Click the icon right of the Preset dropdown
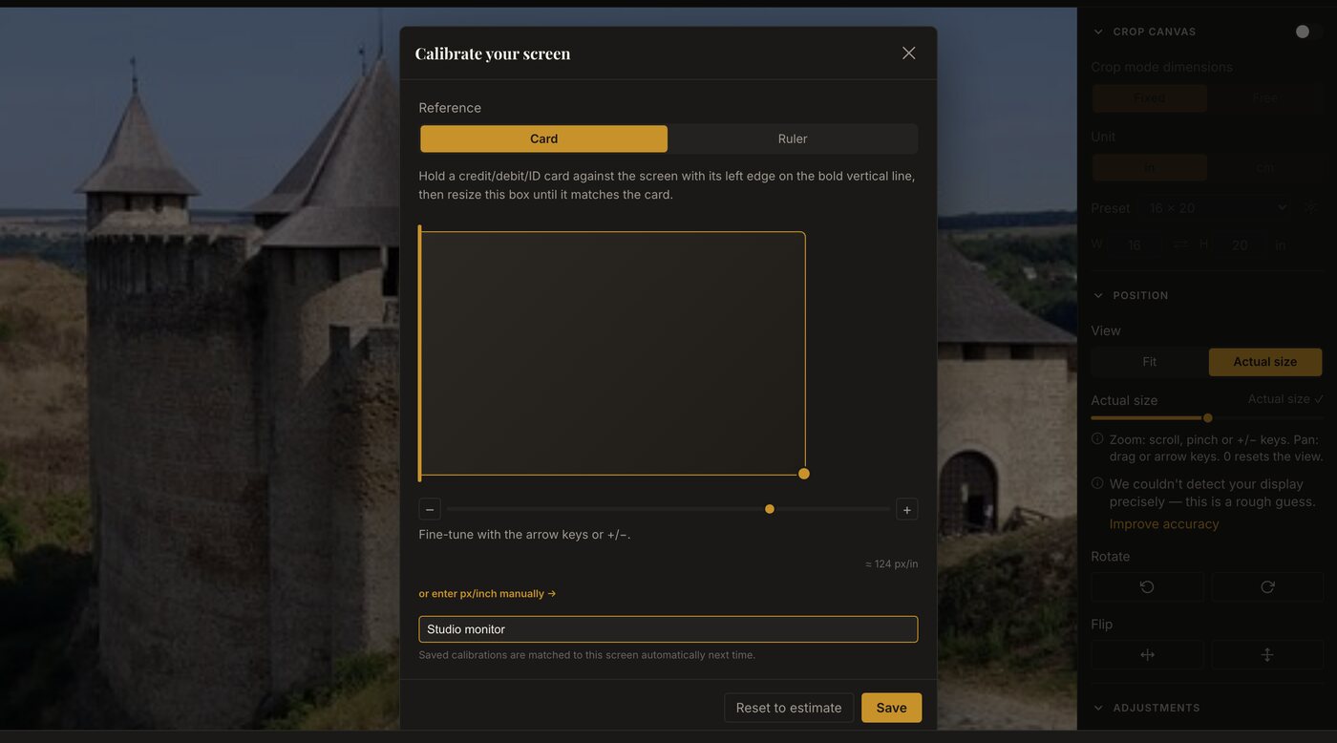The width and height of the screenshot is (1337, 743). 1310,207
